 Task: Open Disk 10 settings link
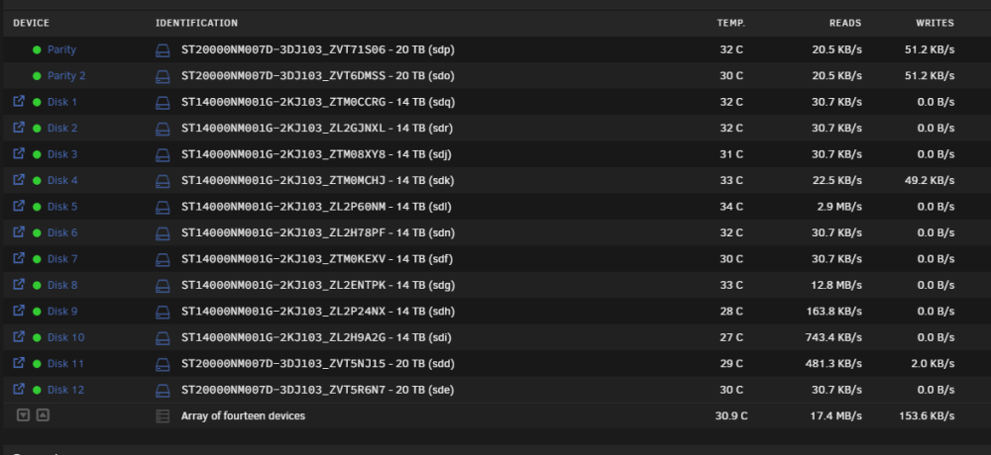click(65, 337)
